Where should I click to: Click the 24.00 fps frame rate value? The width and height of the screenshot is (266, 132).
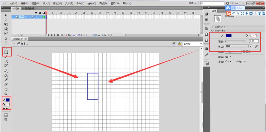pyautogui.click(x=95, y=35)
